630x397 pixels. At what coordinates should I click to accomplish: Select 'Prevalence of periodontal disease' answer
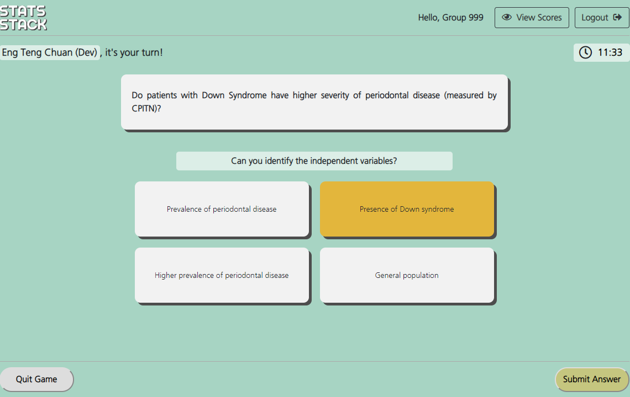coord(222,209)
